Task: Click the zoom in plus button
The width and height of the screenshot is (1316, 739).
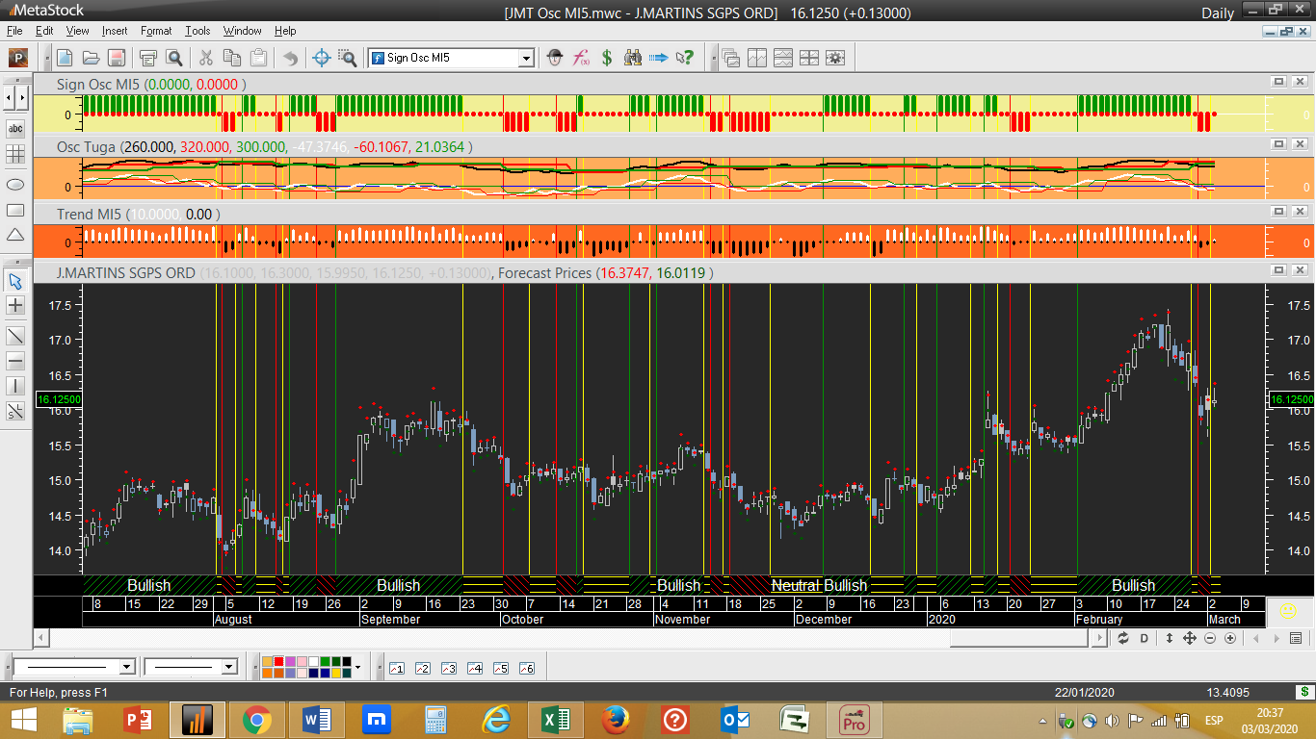Action: coord(1230,638)
